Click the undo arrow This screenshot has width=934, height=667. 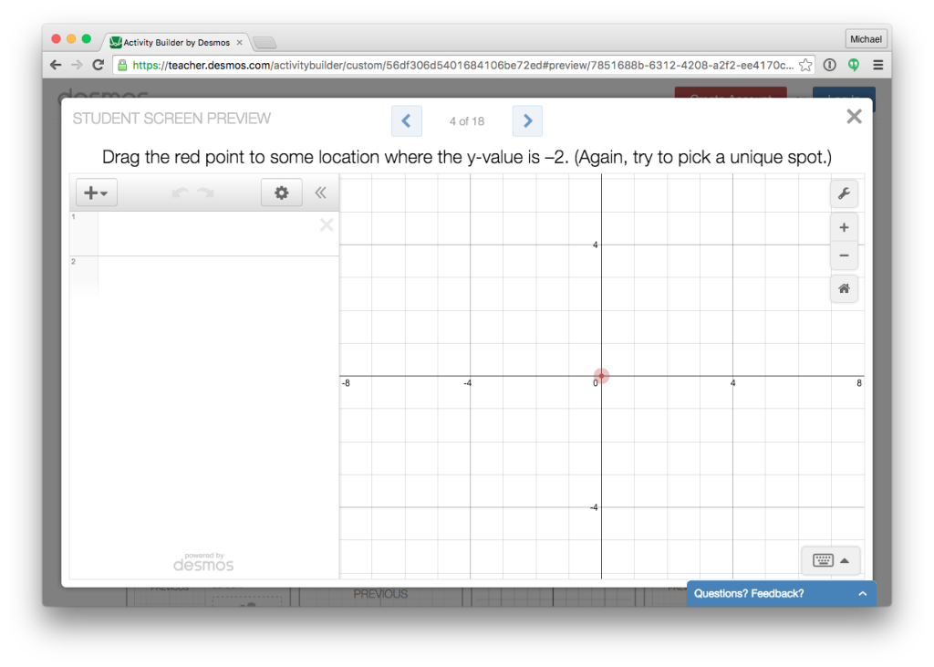[180, 192]
